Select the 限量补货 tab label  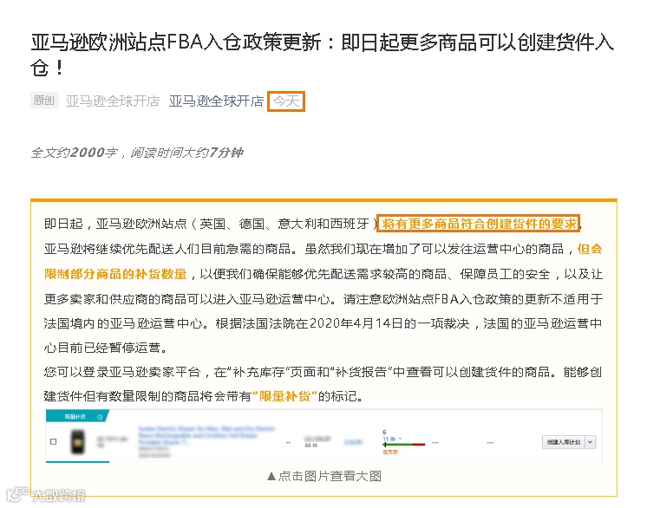tap(75, 417)
